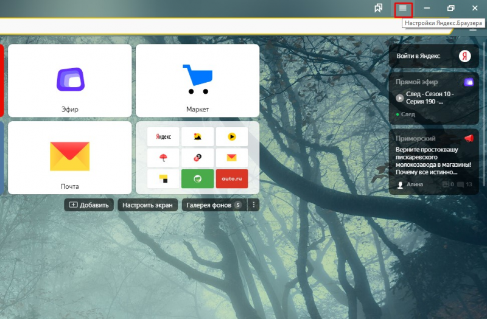Image resolution: width=487 pixels, height=319 pixels.
Task: Open the Маркет shopping cart tile
Action: point(197,80)
